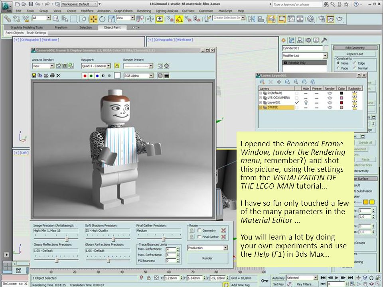
Task: Open the Viewport Quad 4 dropdown
Action: pyautogui.click(x=96, y=66)
